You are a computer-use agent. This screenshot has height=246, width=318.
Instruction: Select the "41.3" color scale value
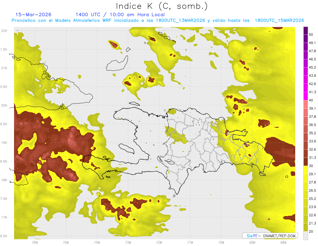pos(312,92)
